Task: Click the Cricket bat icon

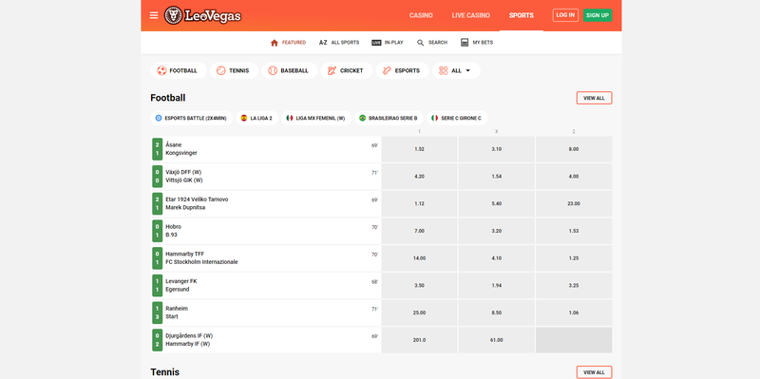Action: (332, 70)
